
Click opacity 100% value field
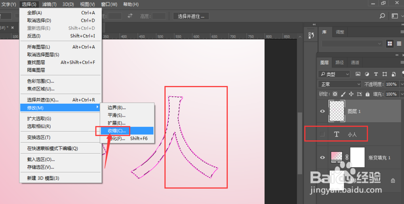pos(391,84)
